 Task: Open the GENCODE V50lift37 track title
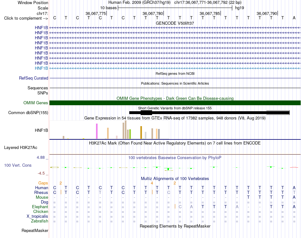point(175,23)
